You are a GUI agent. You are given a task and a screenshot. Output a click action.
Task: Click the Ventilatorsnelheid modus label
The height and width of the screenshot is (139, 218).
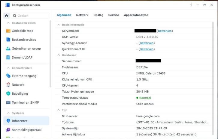(79, 104)
